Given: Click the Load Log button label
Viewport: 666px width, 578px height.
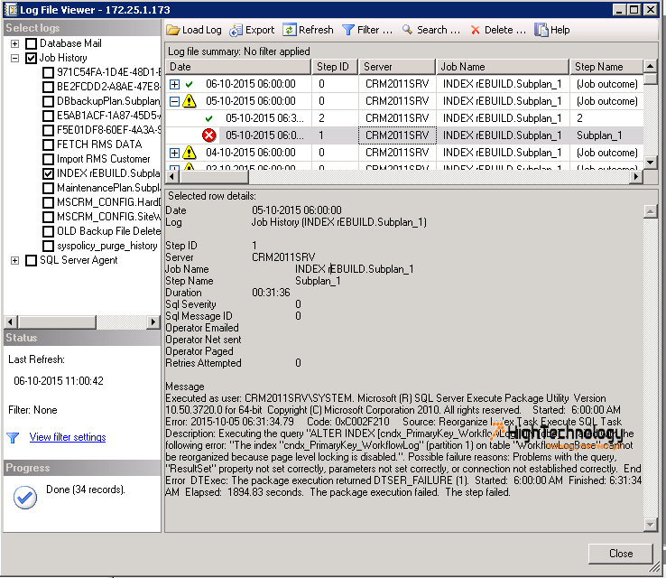Looking at the screenshot, I should [x=202, y=30].
